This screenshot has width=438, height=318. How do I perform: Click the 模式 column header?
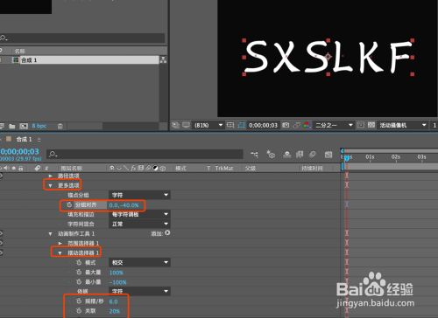[x=180, y=169]
